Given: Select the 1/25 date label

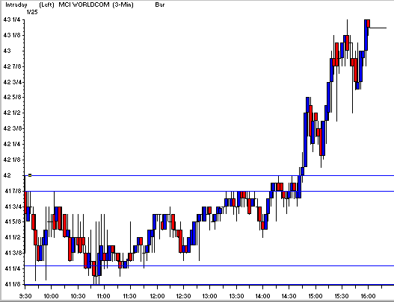Looking at the screenshot, I should tap(32, 12).
